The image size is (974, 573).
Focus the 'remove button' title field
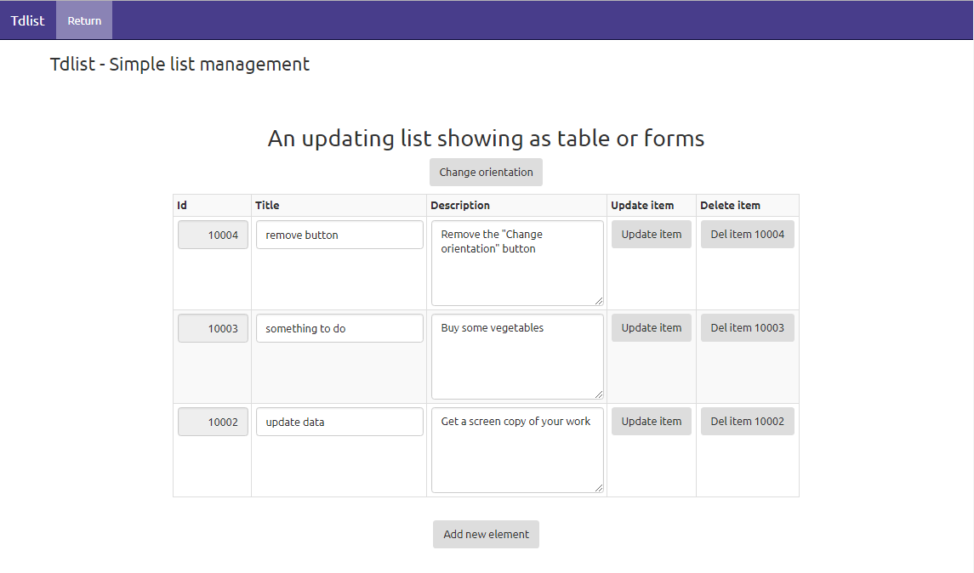point(339,235)
